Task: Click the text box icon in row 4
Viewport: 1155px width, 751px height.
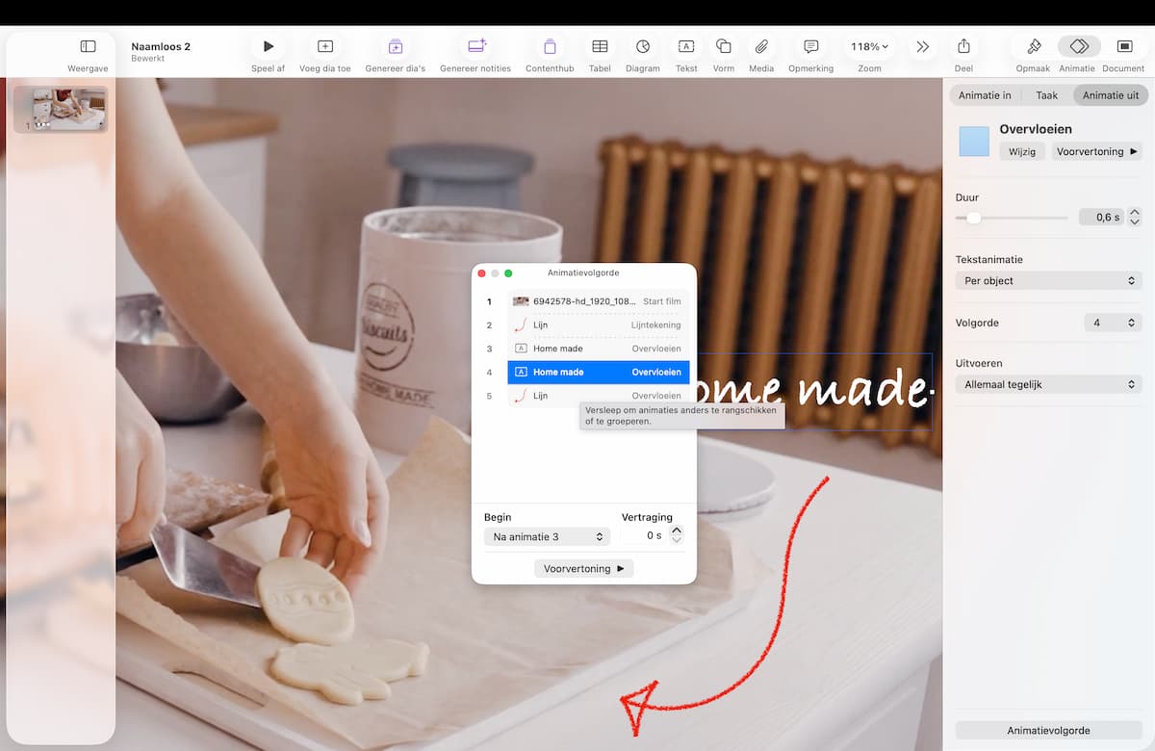Action: [x=521, y=373]
